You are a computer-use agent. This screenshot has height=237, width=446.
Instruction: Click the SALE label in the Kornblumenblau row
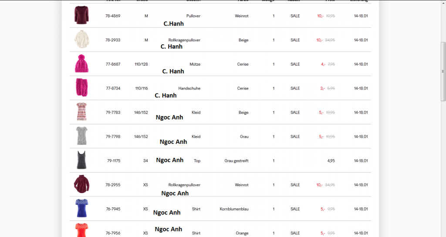[x=295, y=209]
